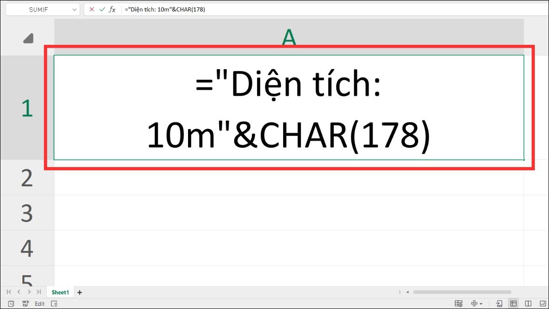Switch to normal grid view

(514, 304)
